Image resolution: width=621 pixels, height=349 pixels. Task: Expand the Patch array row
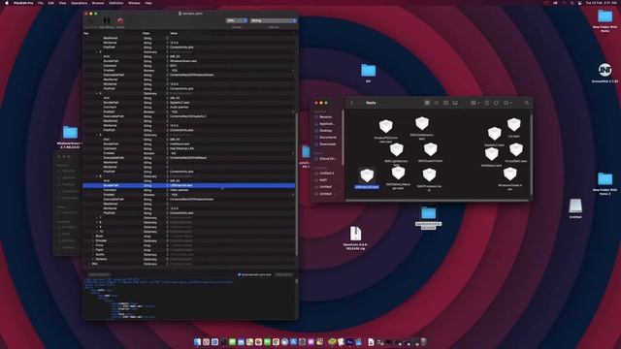pyautogui.click(x=93, y=250)
